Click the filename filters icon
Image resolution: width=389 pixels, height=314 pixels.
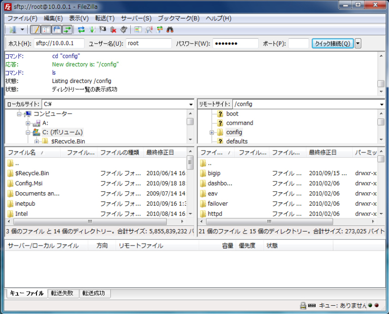(138, 30)
